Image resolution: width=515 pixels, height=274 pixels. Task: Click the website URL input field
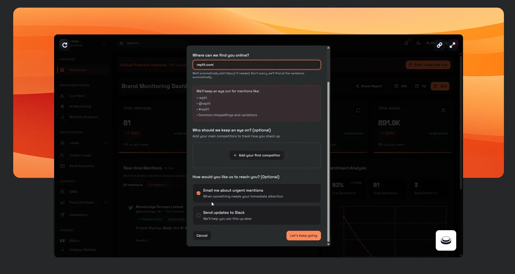[x=257, y=65]
